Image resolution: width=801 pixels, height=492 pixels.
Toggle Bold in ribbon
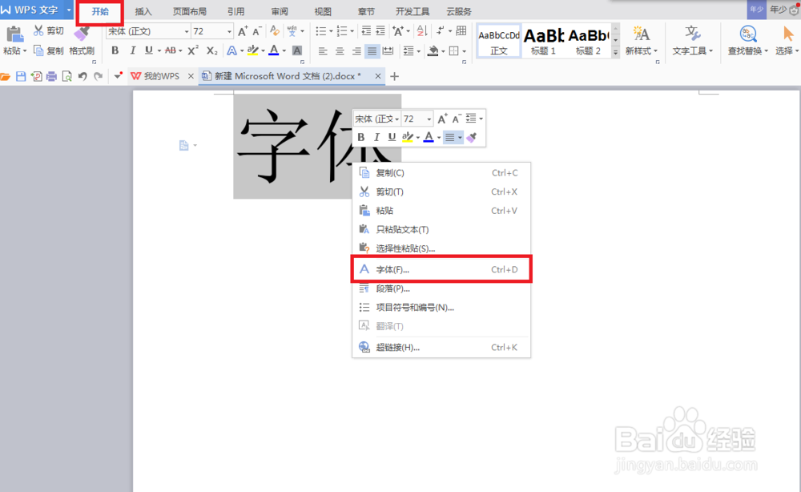115,50
